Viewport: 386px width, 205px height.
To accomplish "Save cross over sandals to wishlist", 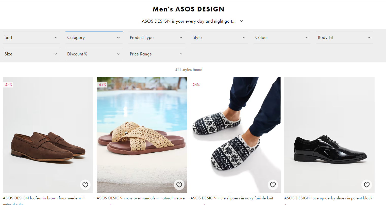I will pyautogui.click(x=179, y=185).
